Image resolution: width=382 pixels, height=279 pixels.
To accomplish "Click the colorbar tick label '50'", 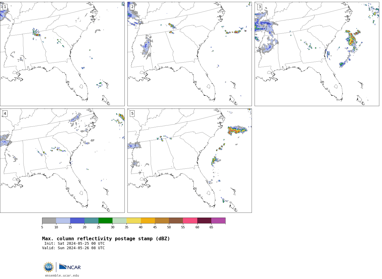I will pos(169,227).
